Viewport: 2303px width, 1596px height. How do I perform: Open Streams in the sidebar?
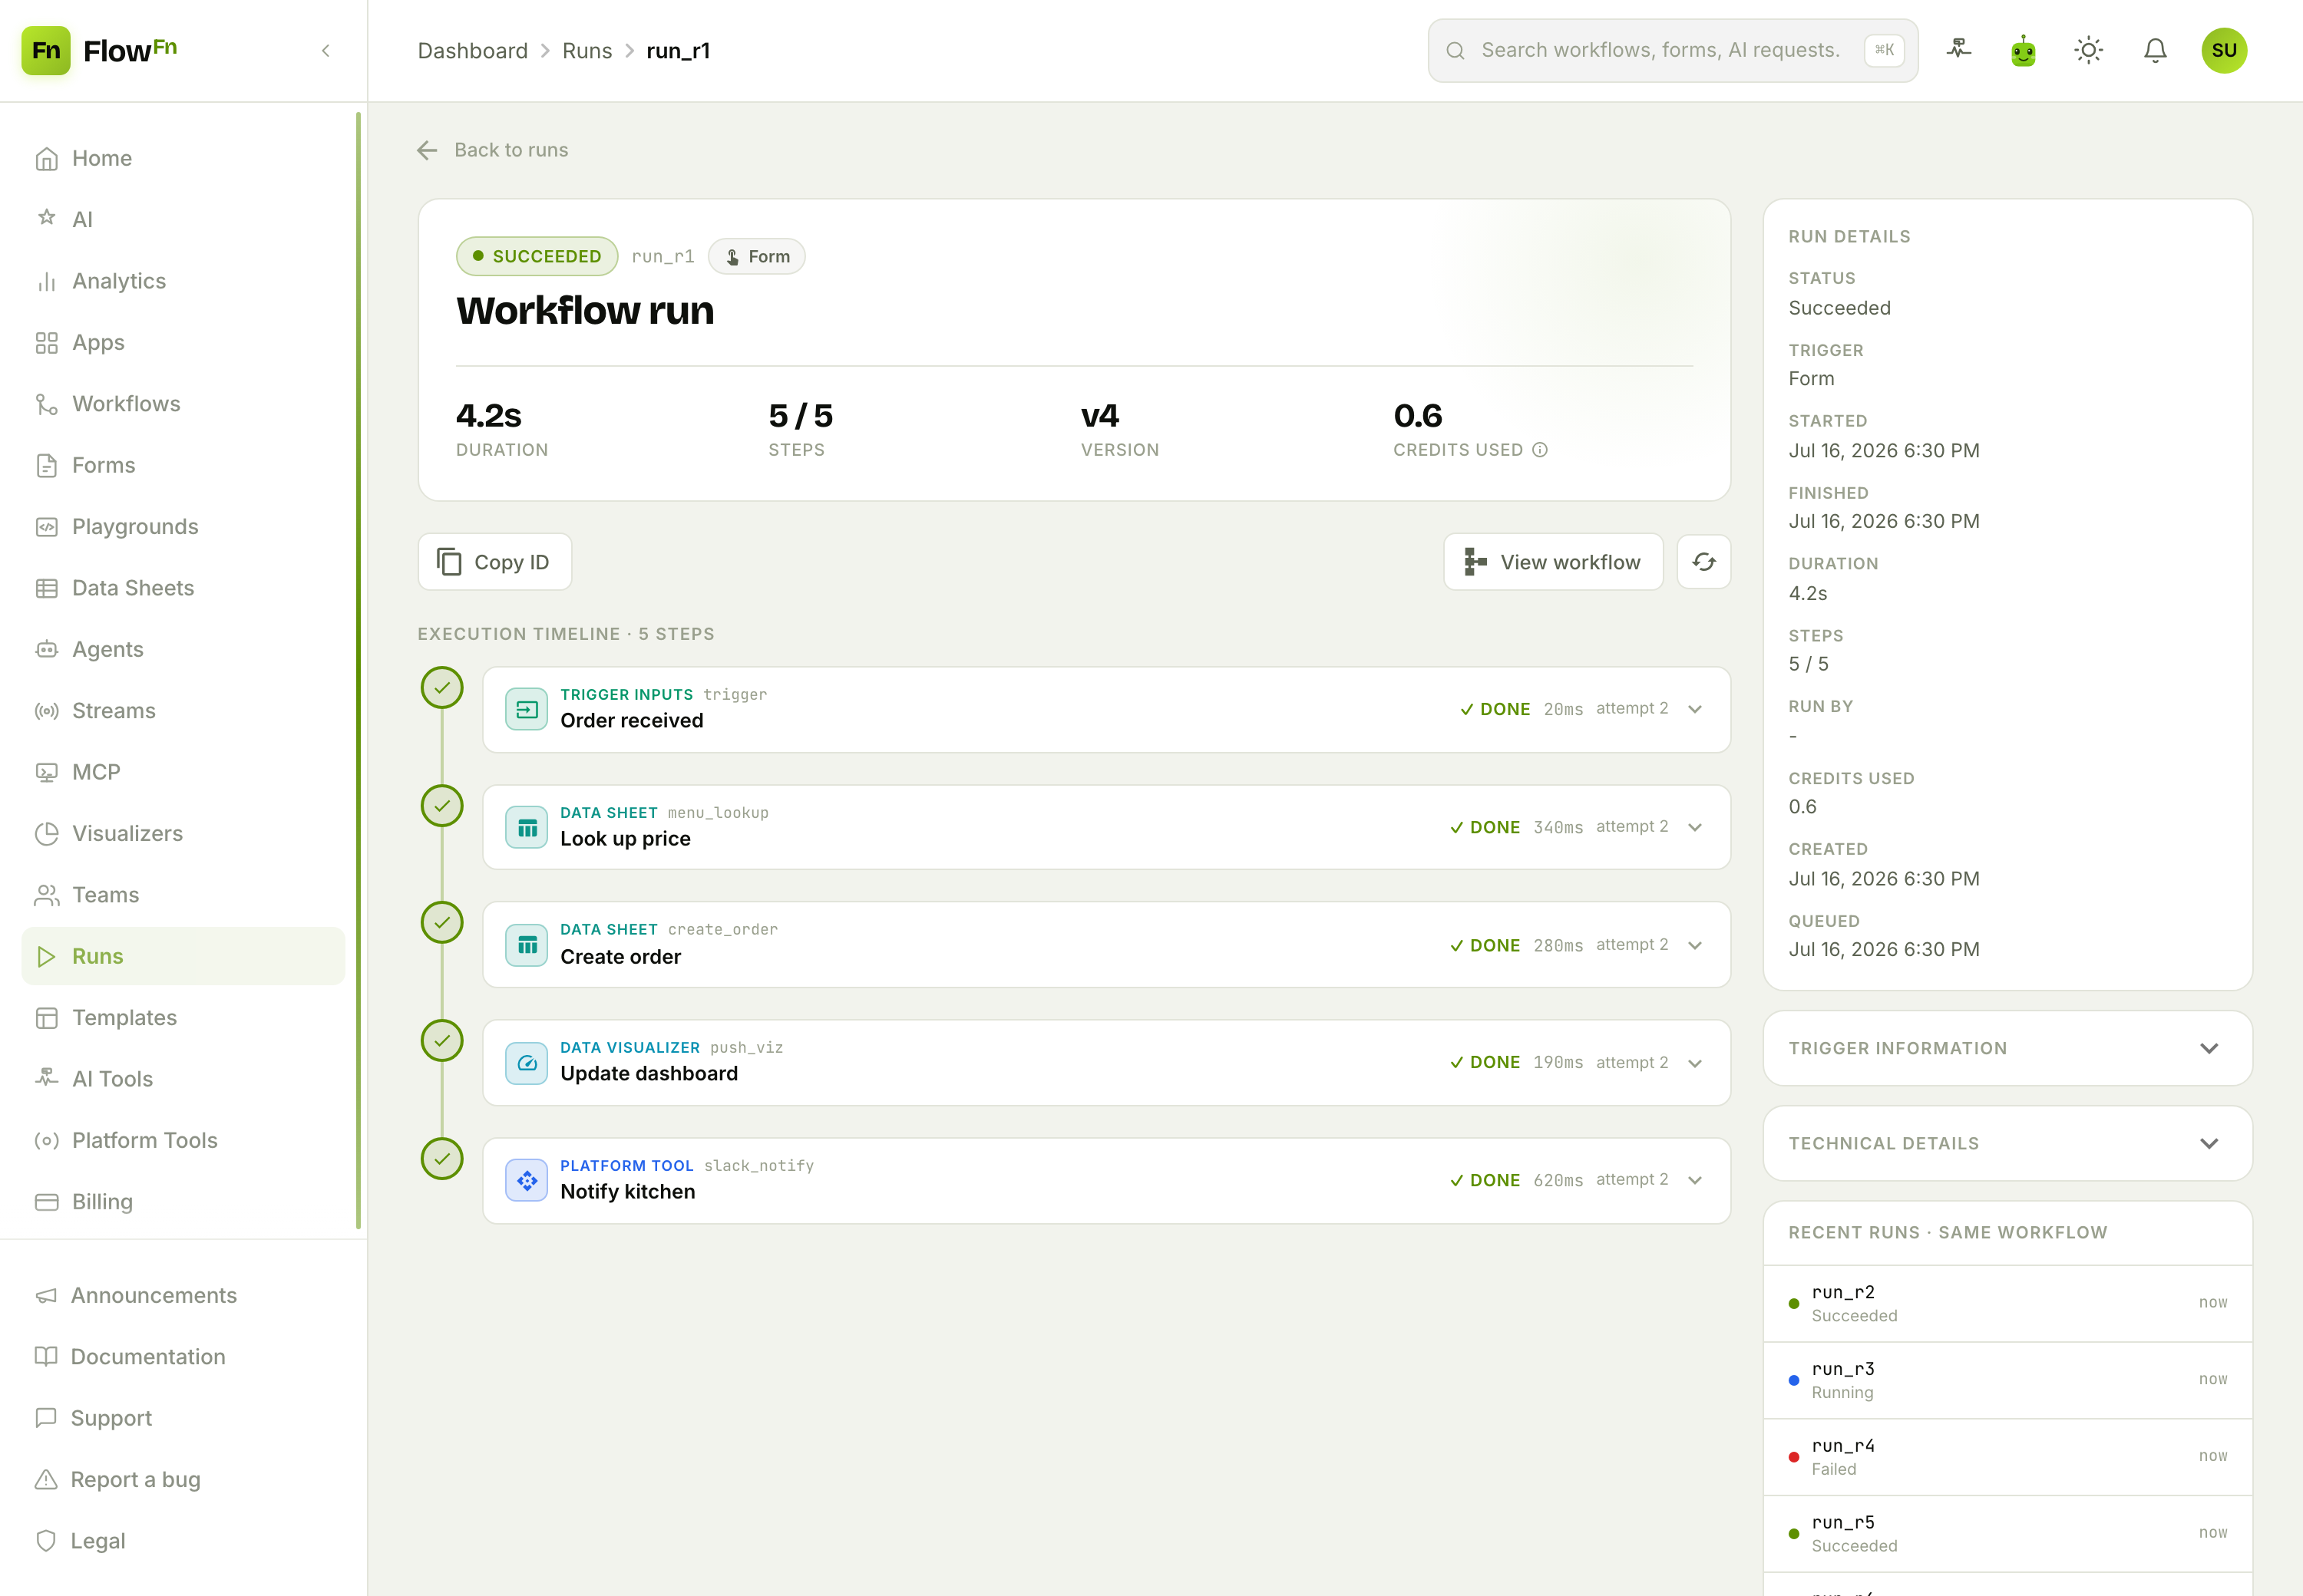click(x=183, y=711)
